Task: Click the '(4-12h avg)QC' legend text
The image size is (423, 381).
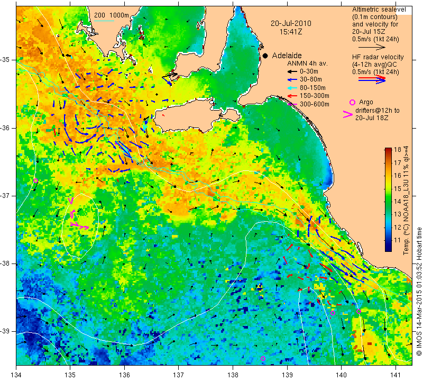Action: point(374,65)
